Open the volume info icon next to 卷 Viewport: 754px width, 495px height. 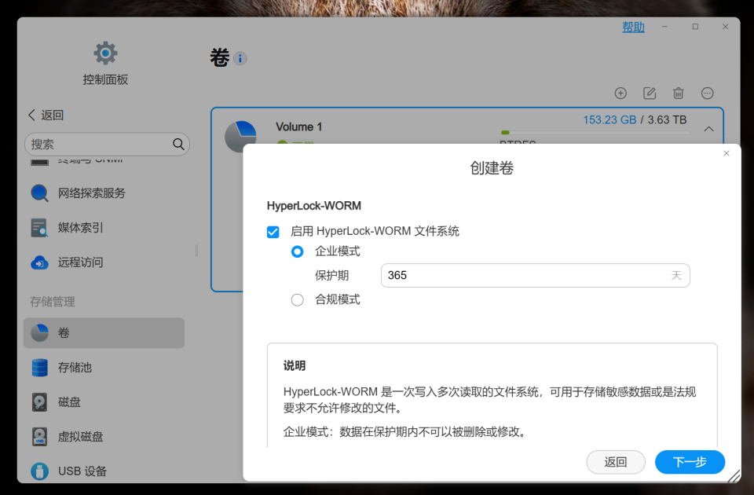(240, 59)
